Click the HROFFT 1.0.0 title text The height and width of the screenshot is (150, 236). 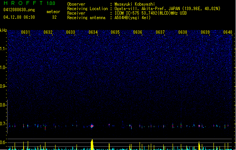[x=30, y=3]
